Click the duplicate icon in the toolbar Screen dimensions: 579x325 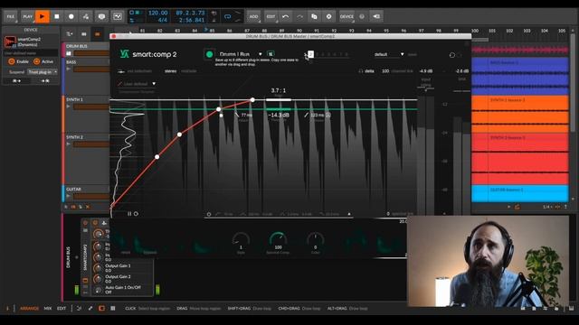tap(314, 16)
